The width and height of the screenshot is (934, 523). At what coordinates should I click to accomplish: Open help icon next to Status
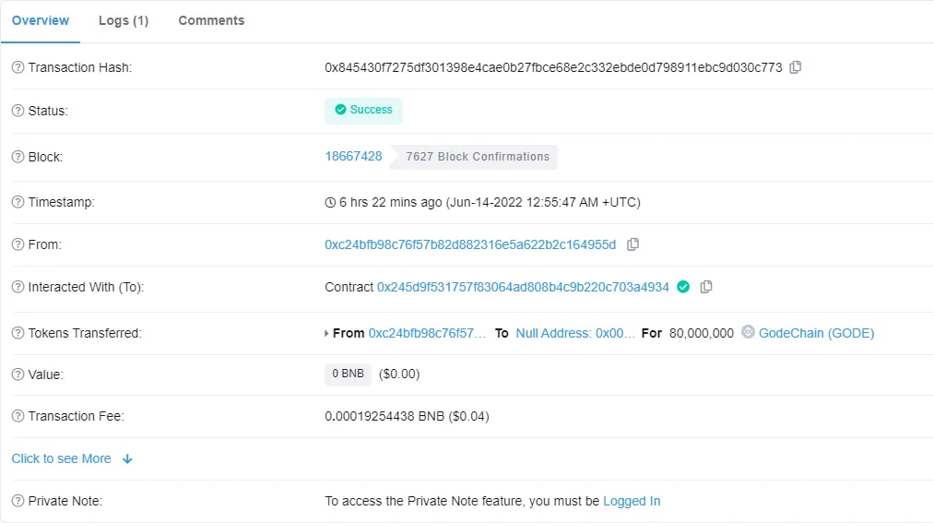click(x=18, y=111)
